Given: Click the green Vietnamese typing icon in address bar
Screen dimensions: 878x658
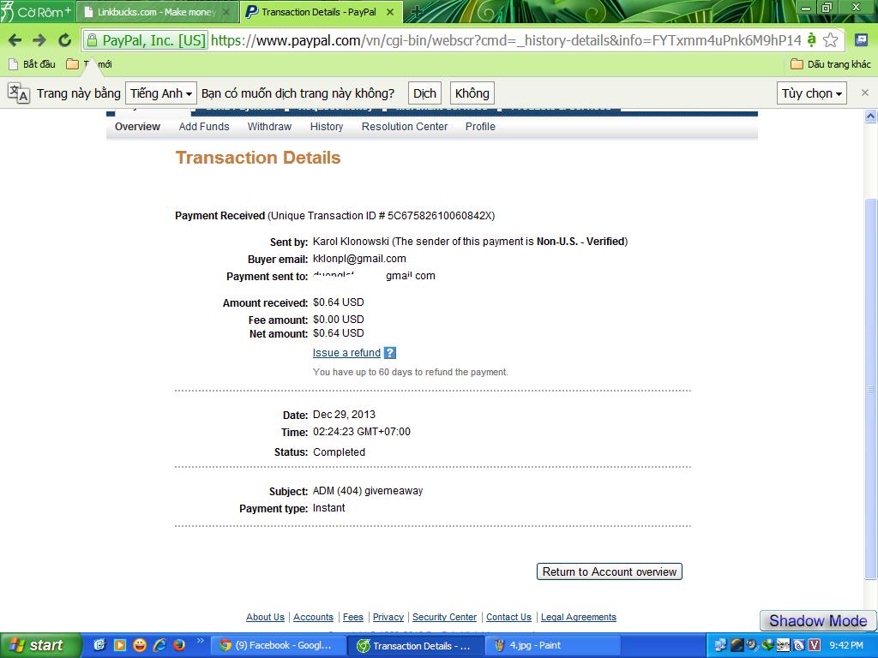Looking at the screenshot, I should [x=811, y=39].
